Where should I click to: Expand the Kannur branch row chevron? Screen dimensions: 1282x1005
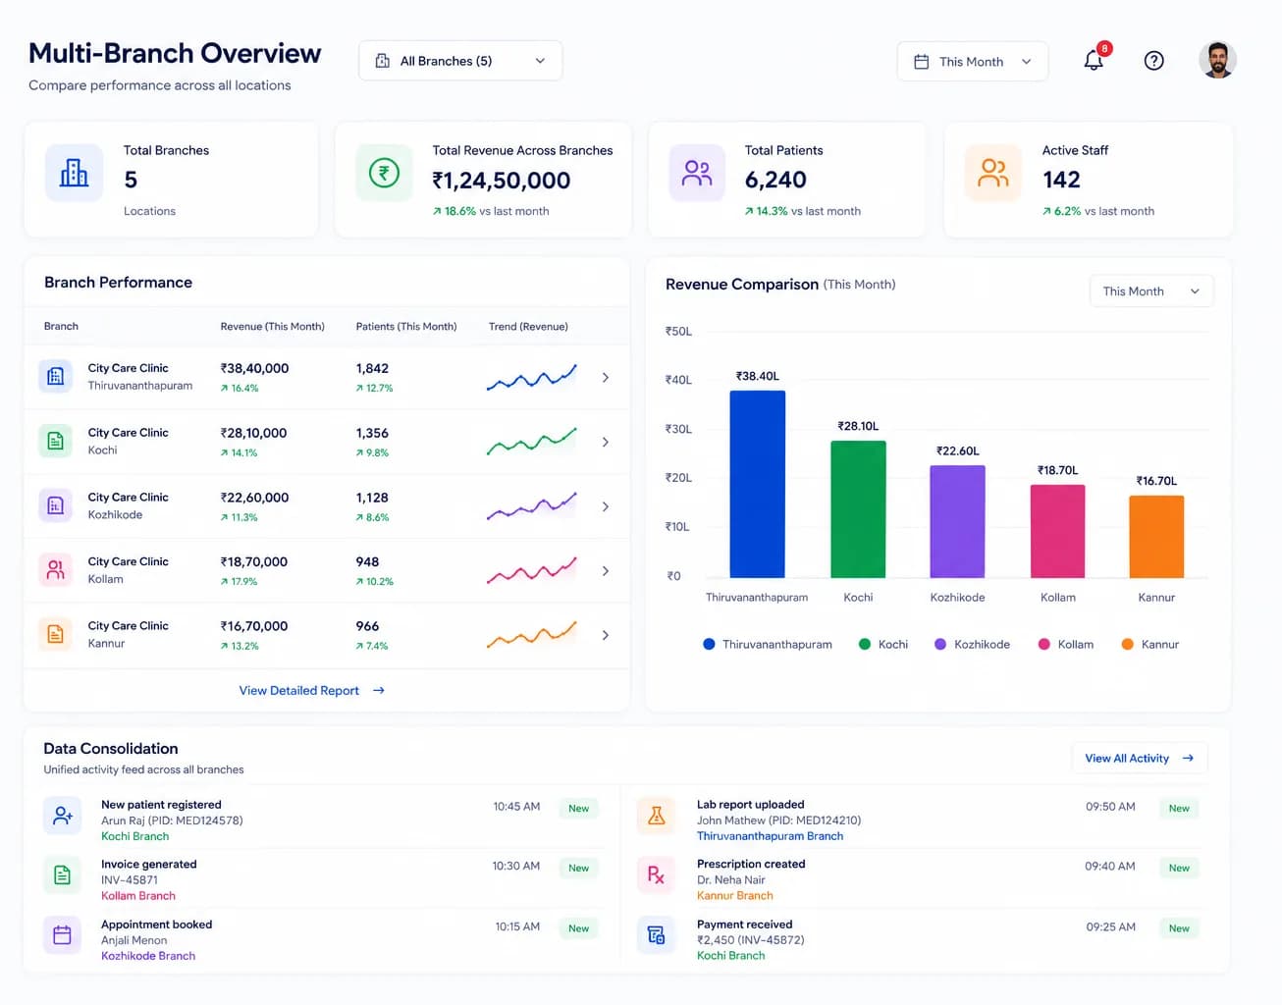point(606,635)
